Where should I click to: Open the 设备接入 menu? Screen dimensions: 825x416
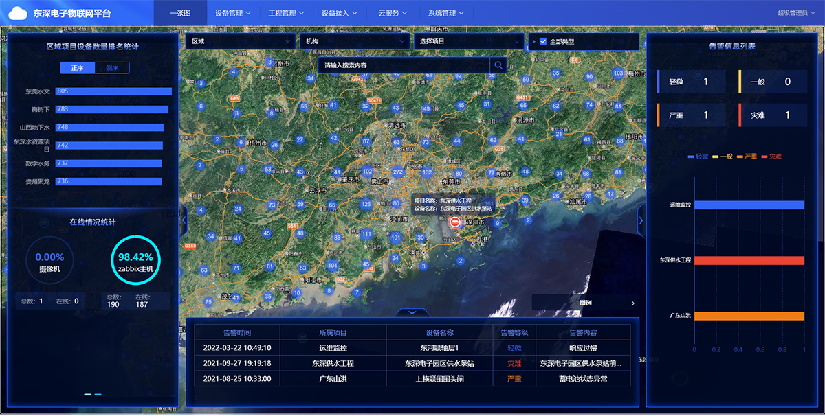pyautogui.click(x=339, y=13)
